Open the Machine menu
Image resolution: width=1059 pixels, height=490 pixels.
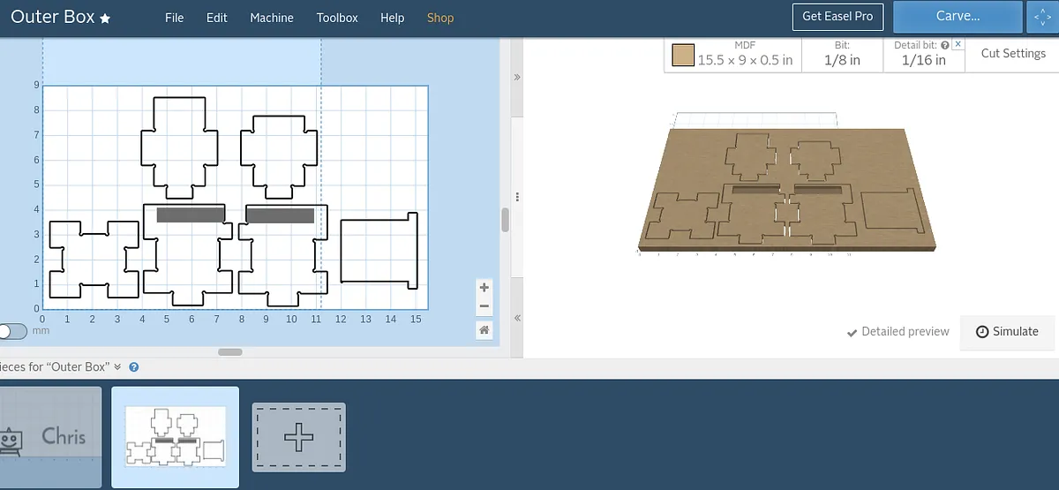click(x=272, y=18)
